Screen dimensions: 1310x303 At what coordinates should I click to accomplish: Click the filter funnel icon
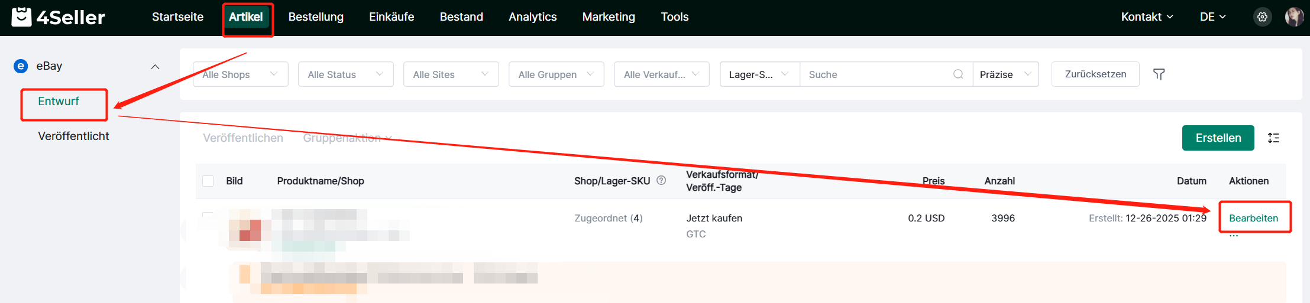(x=1159, y=74)
